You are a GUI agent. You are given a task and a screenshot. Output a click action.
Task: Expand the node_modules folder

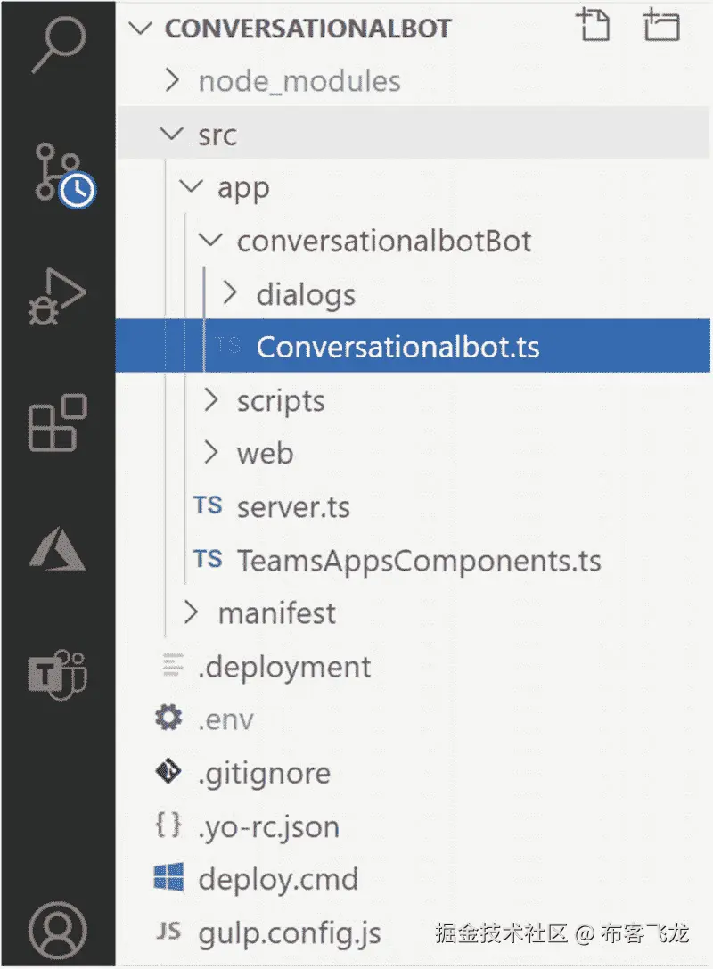299,82
